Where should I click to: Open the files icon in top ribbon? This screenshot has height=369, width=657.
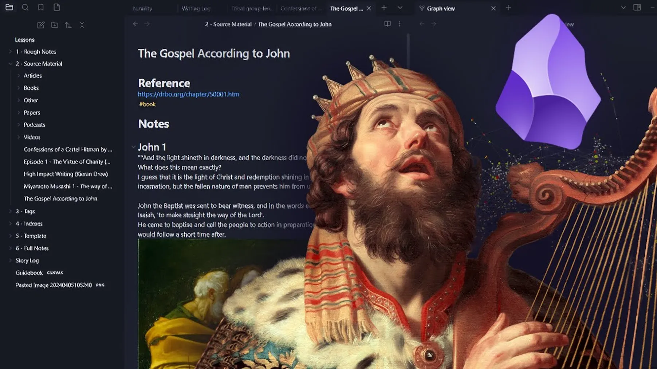(56, 7)
